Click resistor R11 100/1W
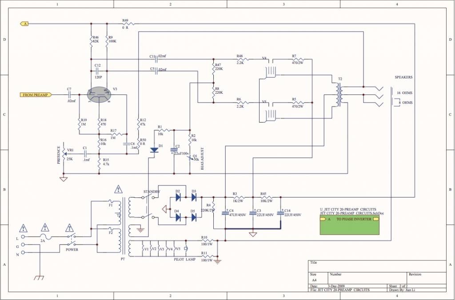Screen dimensions: 455x300 click(x=207, y=257)
